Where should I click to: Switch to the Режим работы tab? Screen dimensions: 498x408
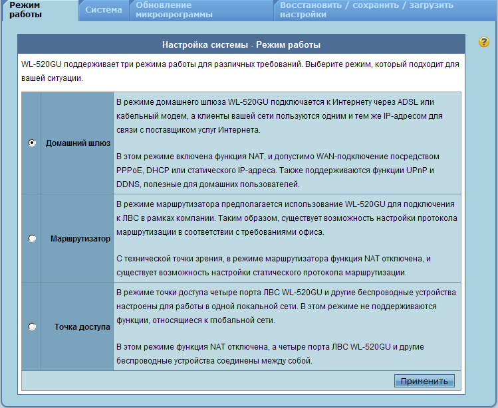click(40, 10)
